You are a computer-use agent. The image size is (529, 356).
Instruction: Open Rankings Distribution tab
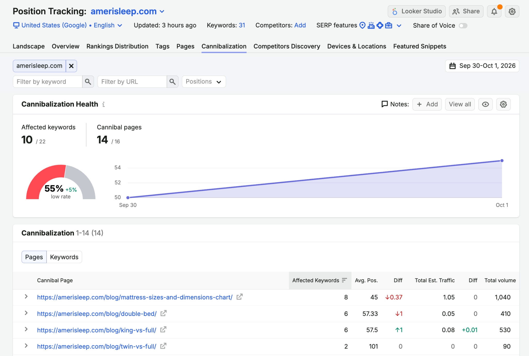click(x=117, y=46)
